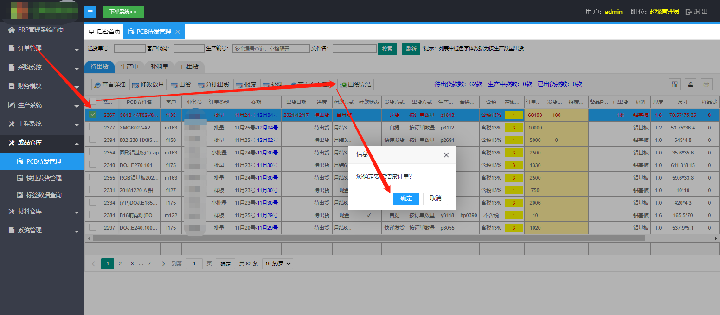Image resolution: width=720 pixels, height=315 pixels.
Task: Check the row 2377 checkbox
Action: point(93,127)
